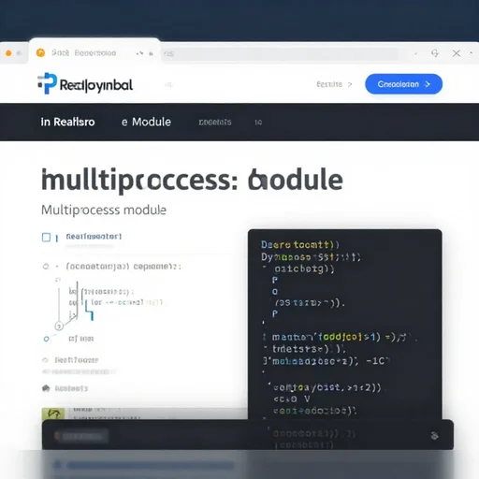
Task: Click the blue ring marker in sidebar
Action: pyautogui.click(x=47, y=339)
